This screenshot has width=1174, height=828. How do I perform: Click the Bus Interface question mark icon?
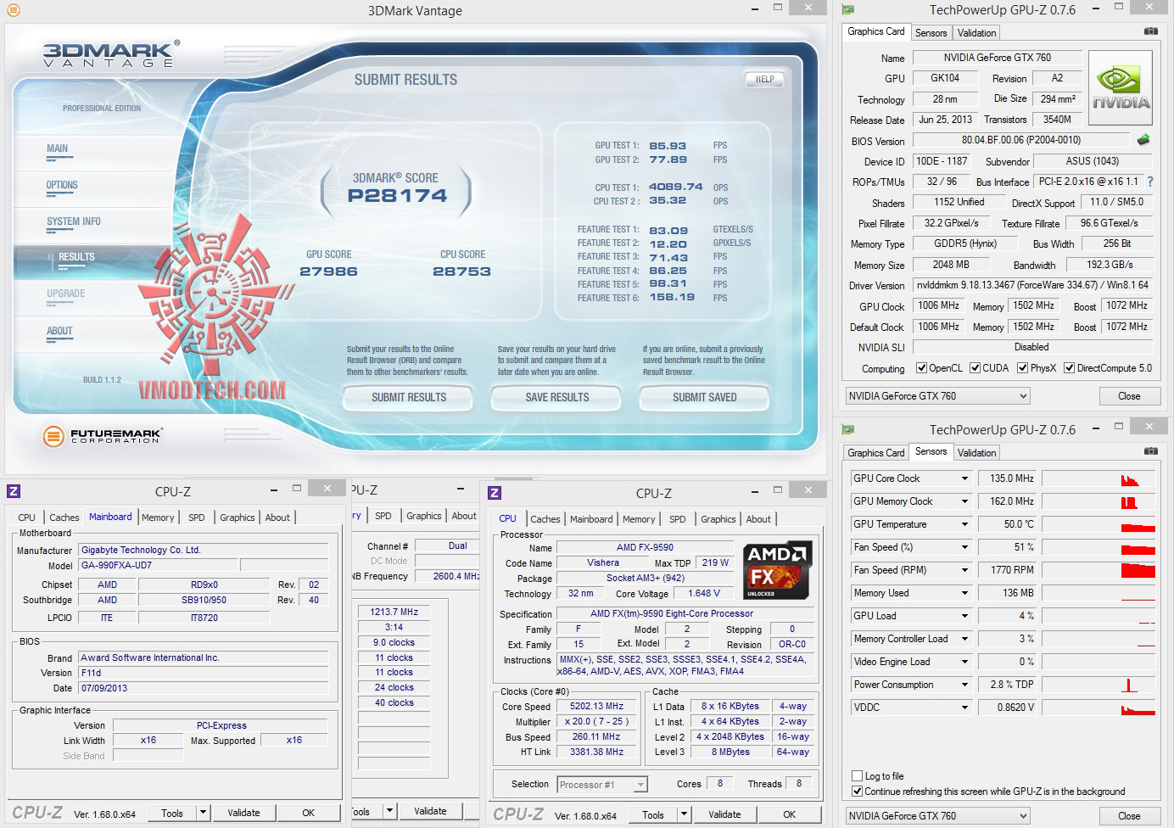pos(1150,182)
